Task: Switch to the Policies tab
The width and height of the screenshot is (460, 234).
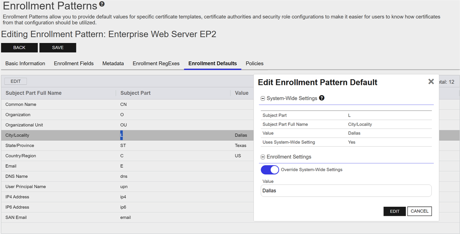Action: (x=254, y=64)
